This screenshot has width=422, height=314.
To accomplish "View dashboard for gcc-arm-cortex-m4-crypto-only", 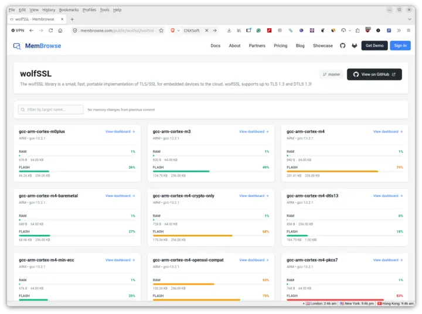I will (x=254, y=196).
